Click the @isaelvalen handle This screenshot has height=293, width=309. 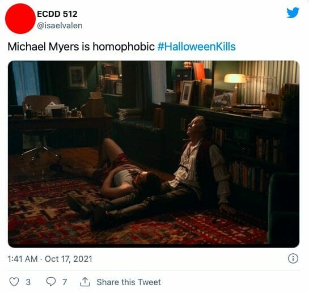click(x=60, y=26)
